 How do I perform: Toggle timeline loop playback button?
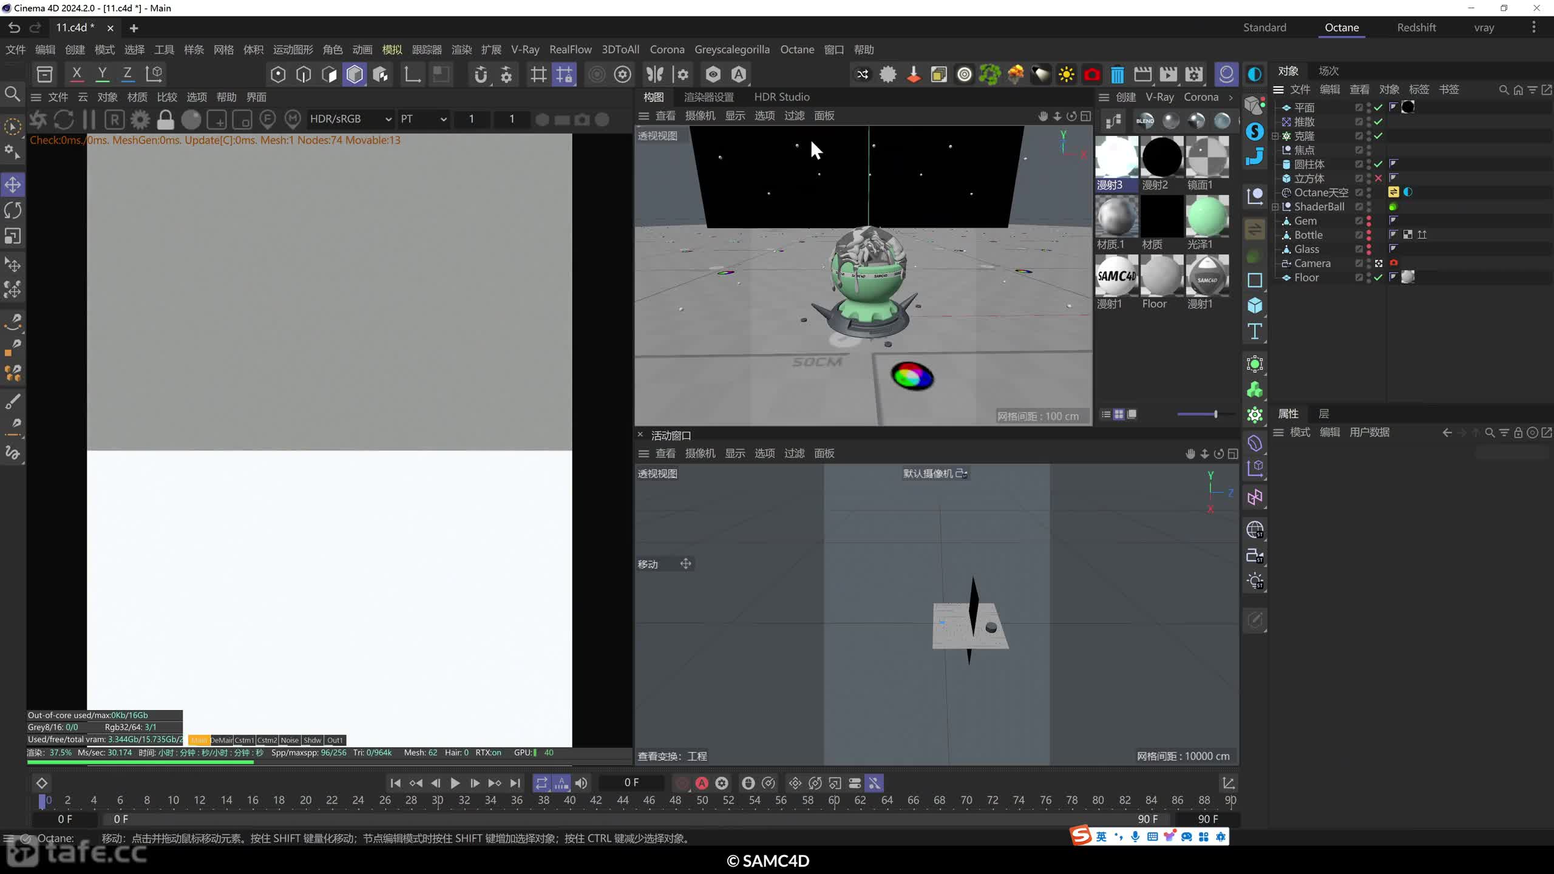click(541, 783)
